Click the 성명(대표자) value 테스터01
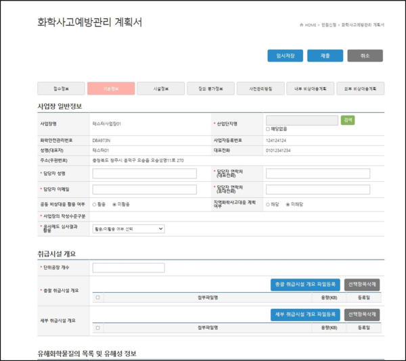Image resolution: width=406 pixels, height=361 pixels. [101, 151]
